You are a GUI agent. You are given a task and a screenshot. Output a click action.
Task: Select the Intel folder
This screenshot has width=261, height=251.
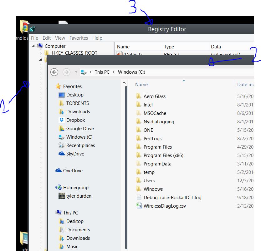pos(148,105)
